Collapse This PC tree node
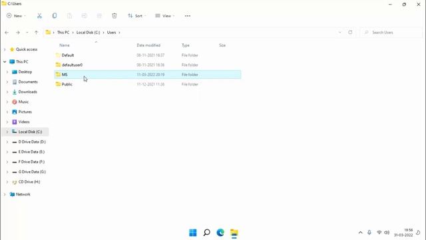This screenshot has width=426, height=240. click(x=5, y=62)
